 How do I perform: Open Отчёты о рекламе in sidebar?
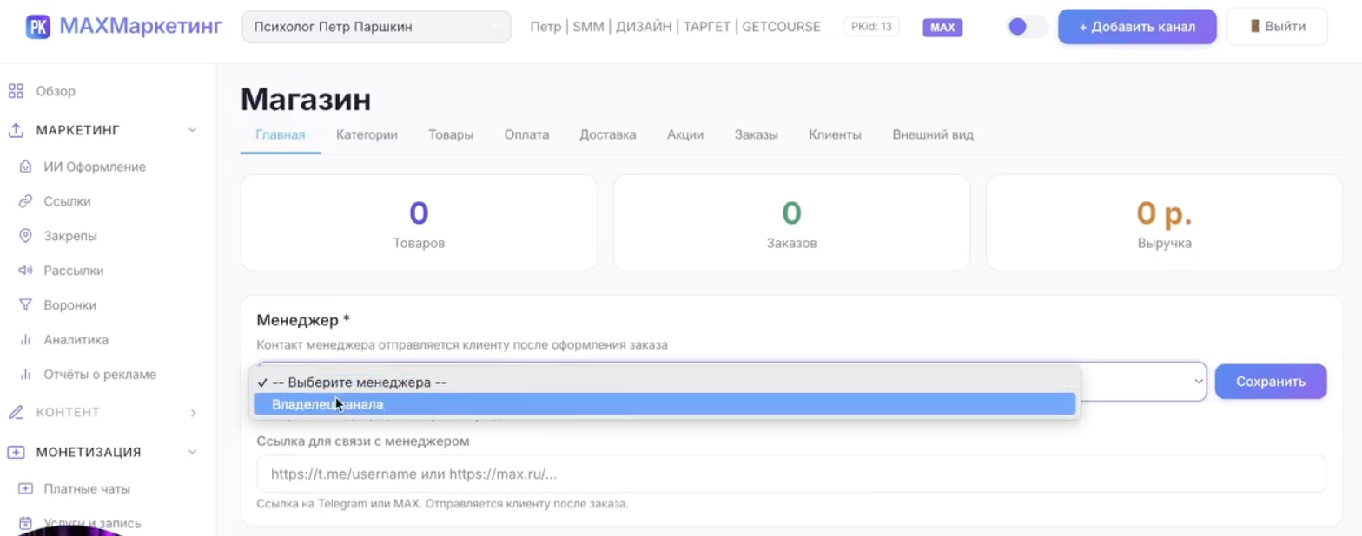(x=100, y=375)
